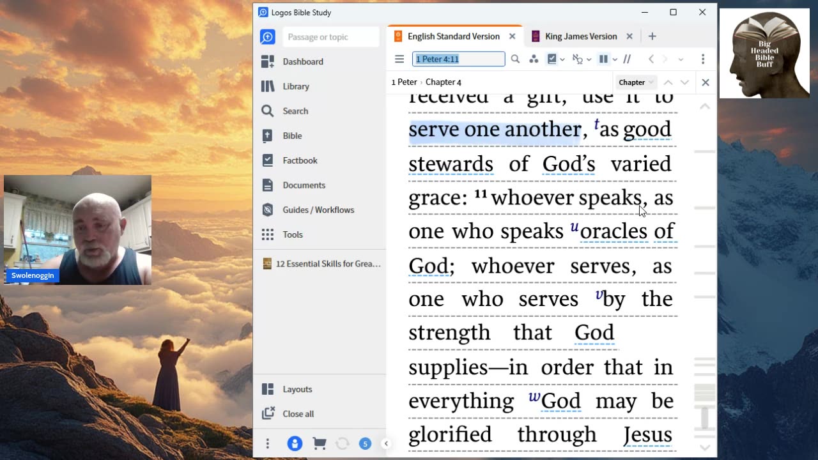Viewport: 818px width, 460px height.
Task: Open the notifications badge showing 5
Action: pos(365,443)
